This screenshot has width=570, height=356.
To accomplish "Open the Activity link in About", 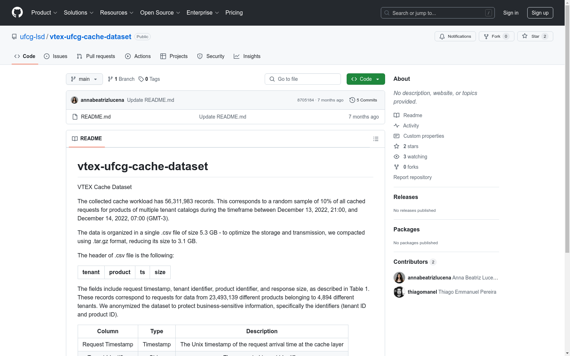I will coord(406,126).
